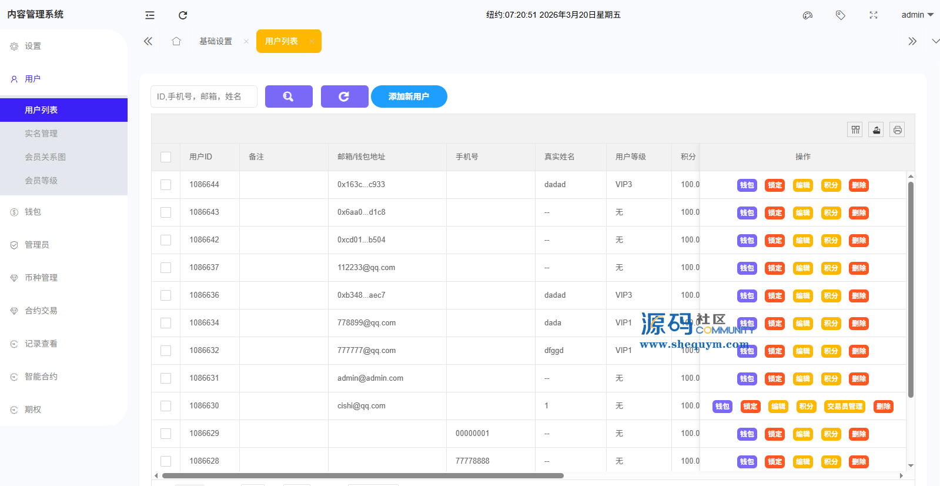940x486 pixels.
Task: Open 实名管理 in the sidebar
Action: click(41, 134)
